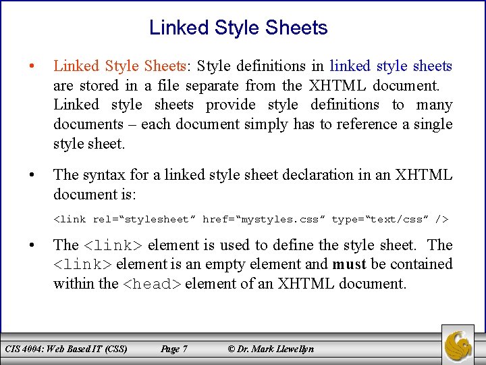Viewport: 486px width, 365px height.
Task: Click the "style sheet." text ending the first bullet
Action: click(x=89, y=144)
